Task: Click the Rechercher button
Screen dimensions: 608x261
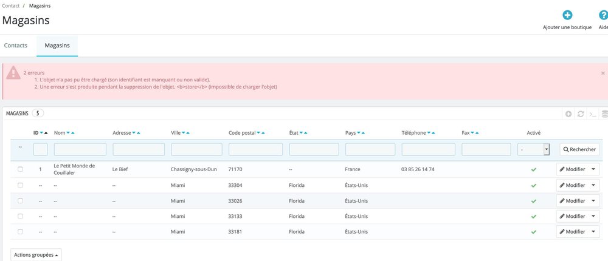Action: 579,149
